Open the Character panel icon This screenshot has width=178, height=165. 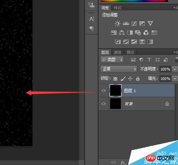91,19
